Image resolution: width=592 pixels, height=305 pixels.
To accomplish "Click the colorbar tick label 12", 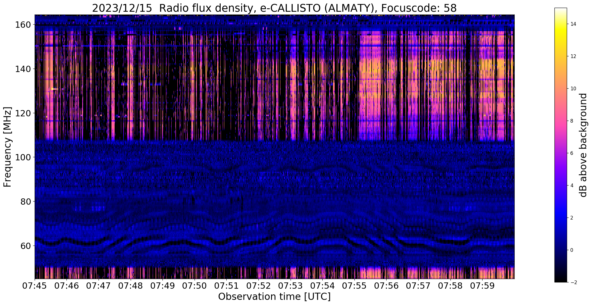I will [x=573, y=56].
